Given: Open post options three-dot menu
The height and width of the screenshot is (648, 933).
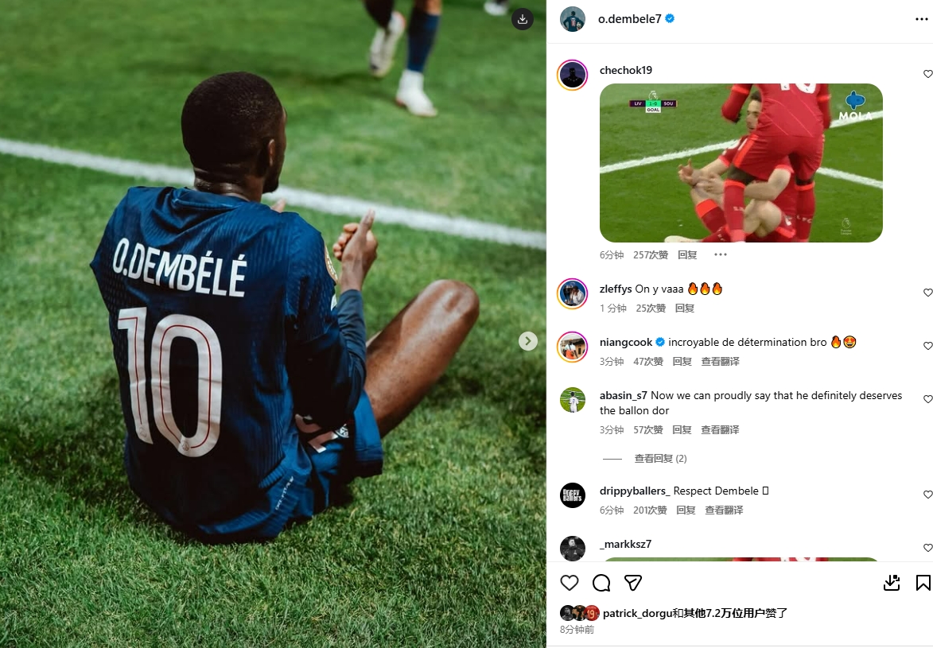Looking at the screenshot, I should coord(921,19).
